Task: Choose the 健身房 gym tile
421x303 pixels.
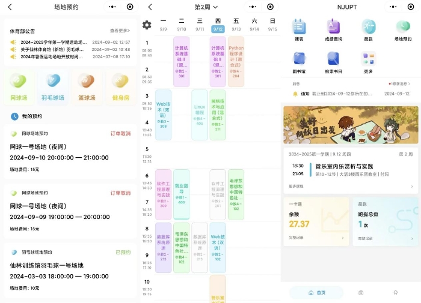Action: point(120,88)
